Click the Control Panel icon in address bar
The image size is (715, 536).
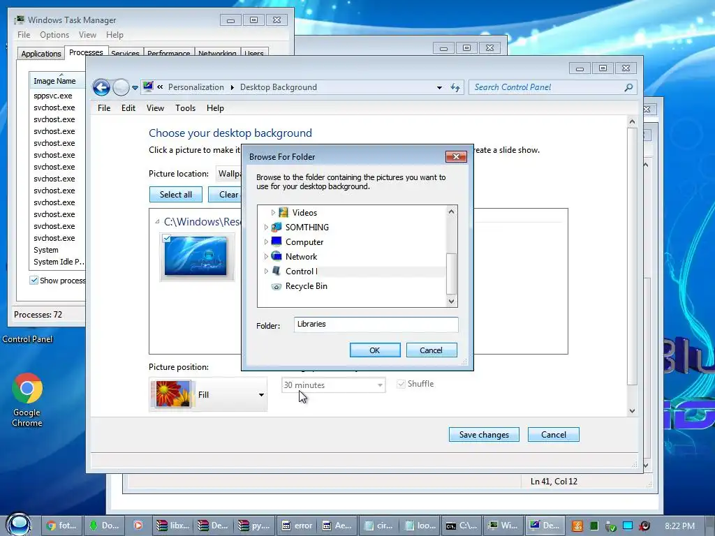[x=148, y=86]
